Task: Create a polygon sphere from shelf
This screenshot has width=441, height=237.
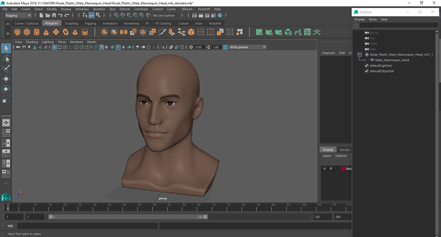Action: coord(17,32)
